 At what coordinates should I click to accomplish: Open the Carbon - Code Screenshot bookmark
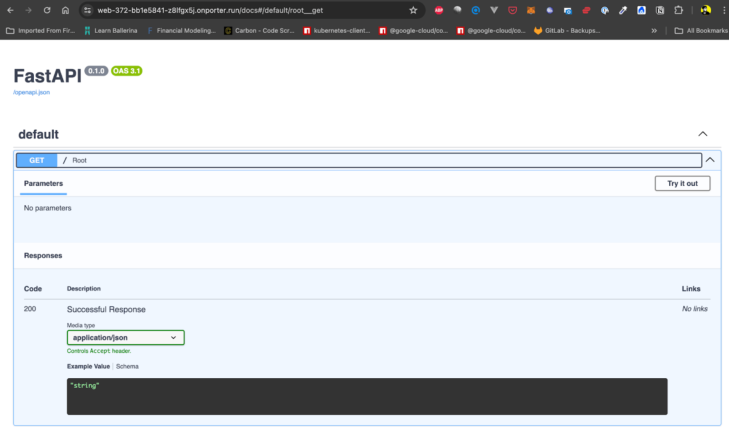click(x=260, y=30)
